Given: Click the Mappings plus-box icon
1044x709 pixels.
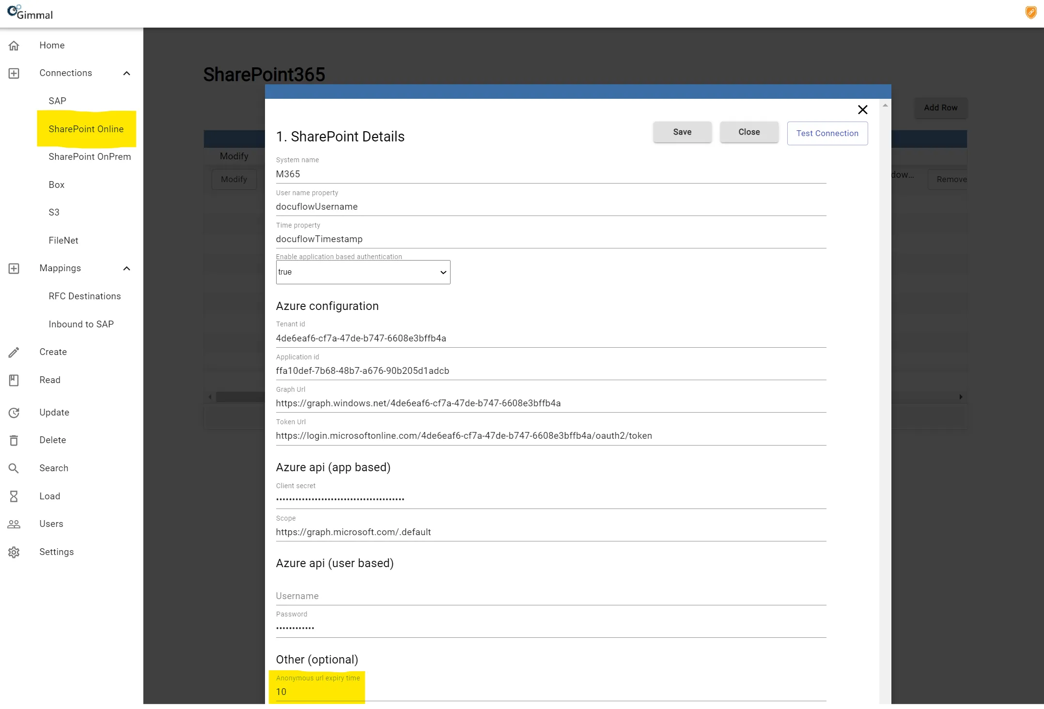Looking at the screenshot, I should click(14, 268).
